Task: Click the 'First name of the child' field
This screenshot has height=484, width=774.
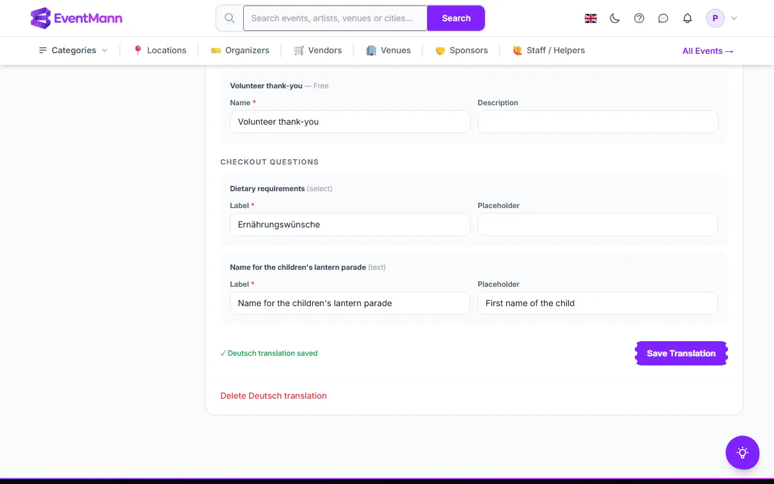Action: (x=598, y=303)
